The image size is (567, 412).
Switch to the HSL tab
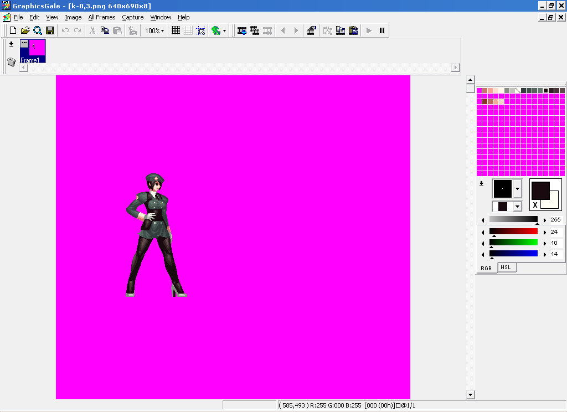pyautogui.click(x=506, y=267)
